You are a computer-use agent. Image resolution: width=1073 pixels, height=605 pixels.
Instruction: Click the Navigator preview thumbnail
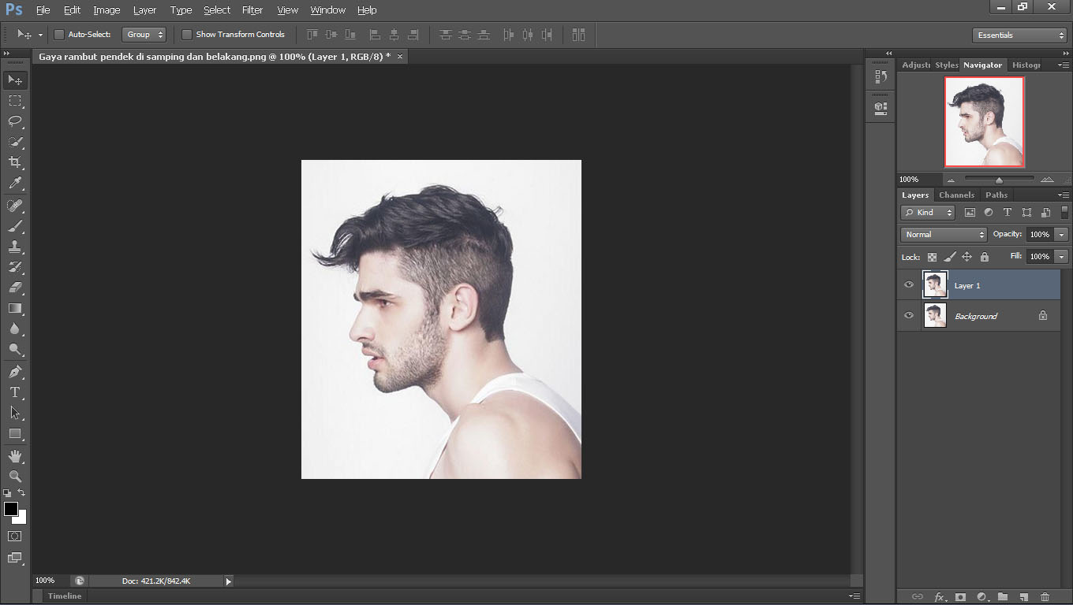pyautogui.click(x=984, y=122)
